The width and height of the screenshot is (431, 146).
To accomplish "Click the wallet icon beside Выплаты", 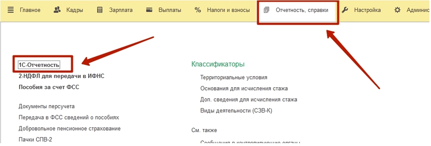I will click(x=149, y=10).
